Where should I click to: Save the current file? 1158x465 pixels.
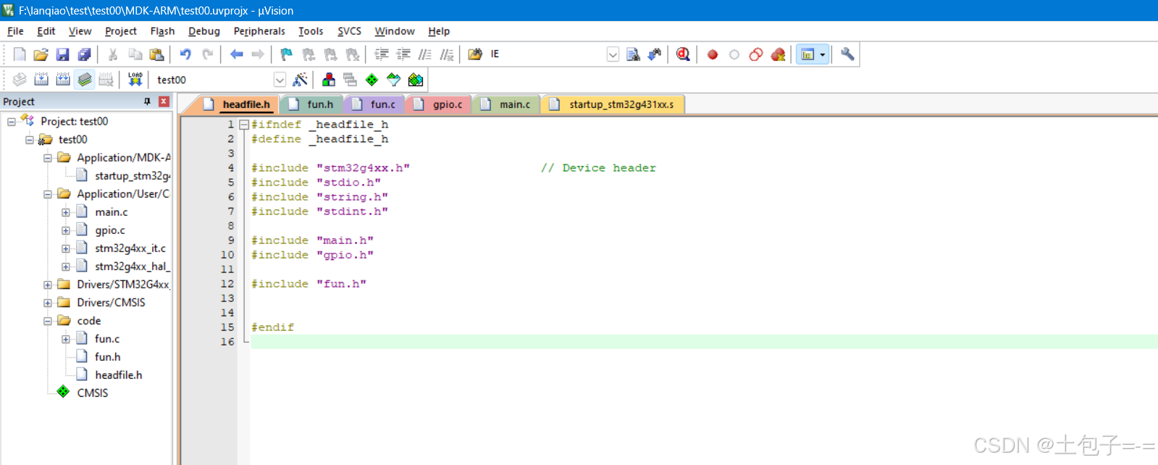click(x=63, y=54)
